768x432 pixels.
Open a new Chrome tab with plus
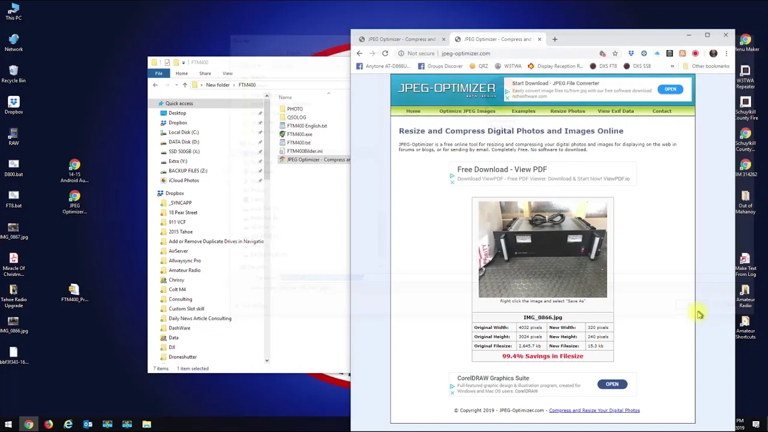click(554, 39)
